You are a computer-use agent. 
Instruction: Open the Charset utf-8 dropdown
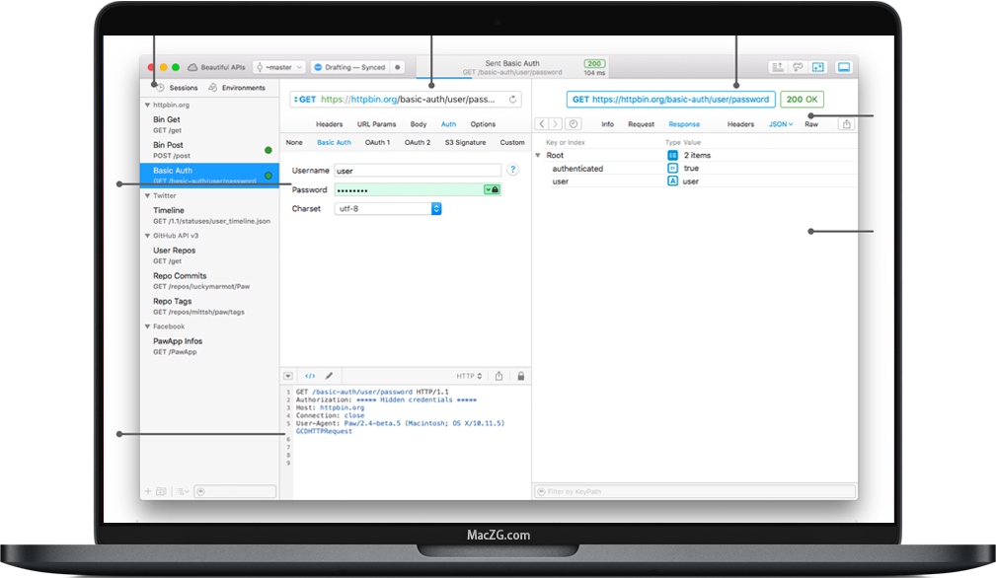click(x=436, y=209)
